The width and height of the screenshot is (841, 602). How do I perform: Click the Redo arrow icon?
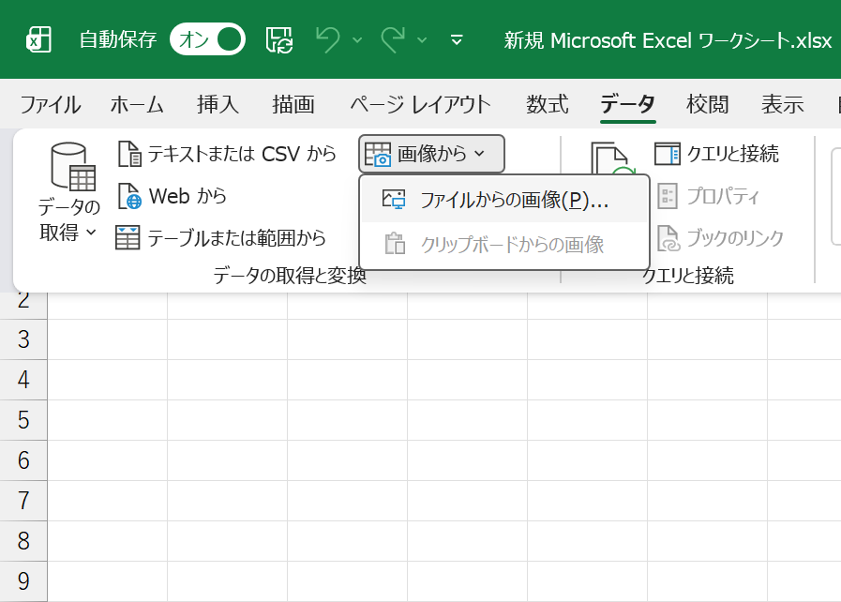[x=394, y=39]
